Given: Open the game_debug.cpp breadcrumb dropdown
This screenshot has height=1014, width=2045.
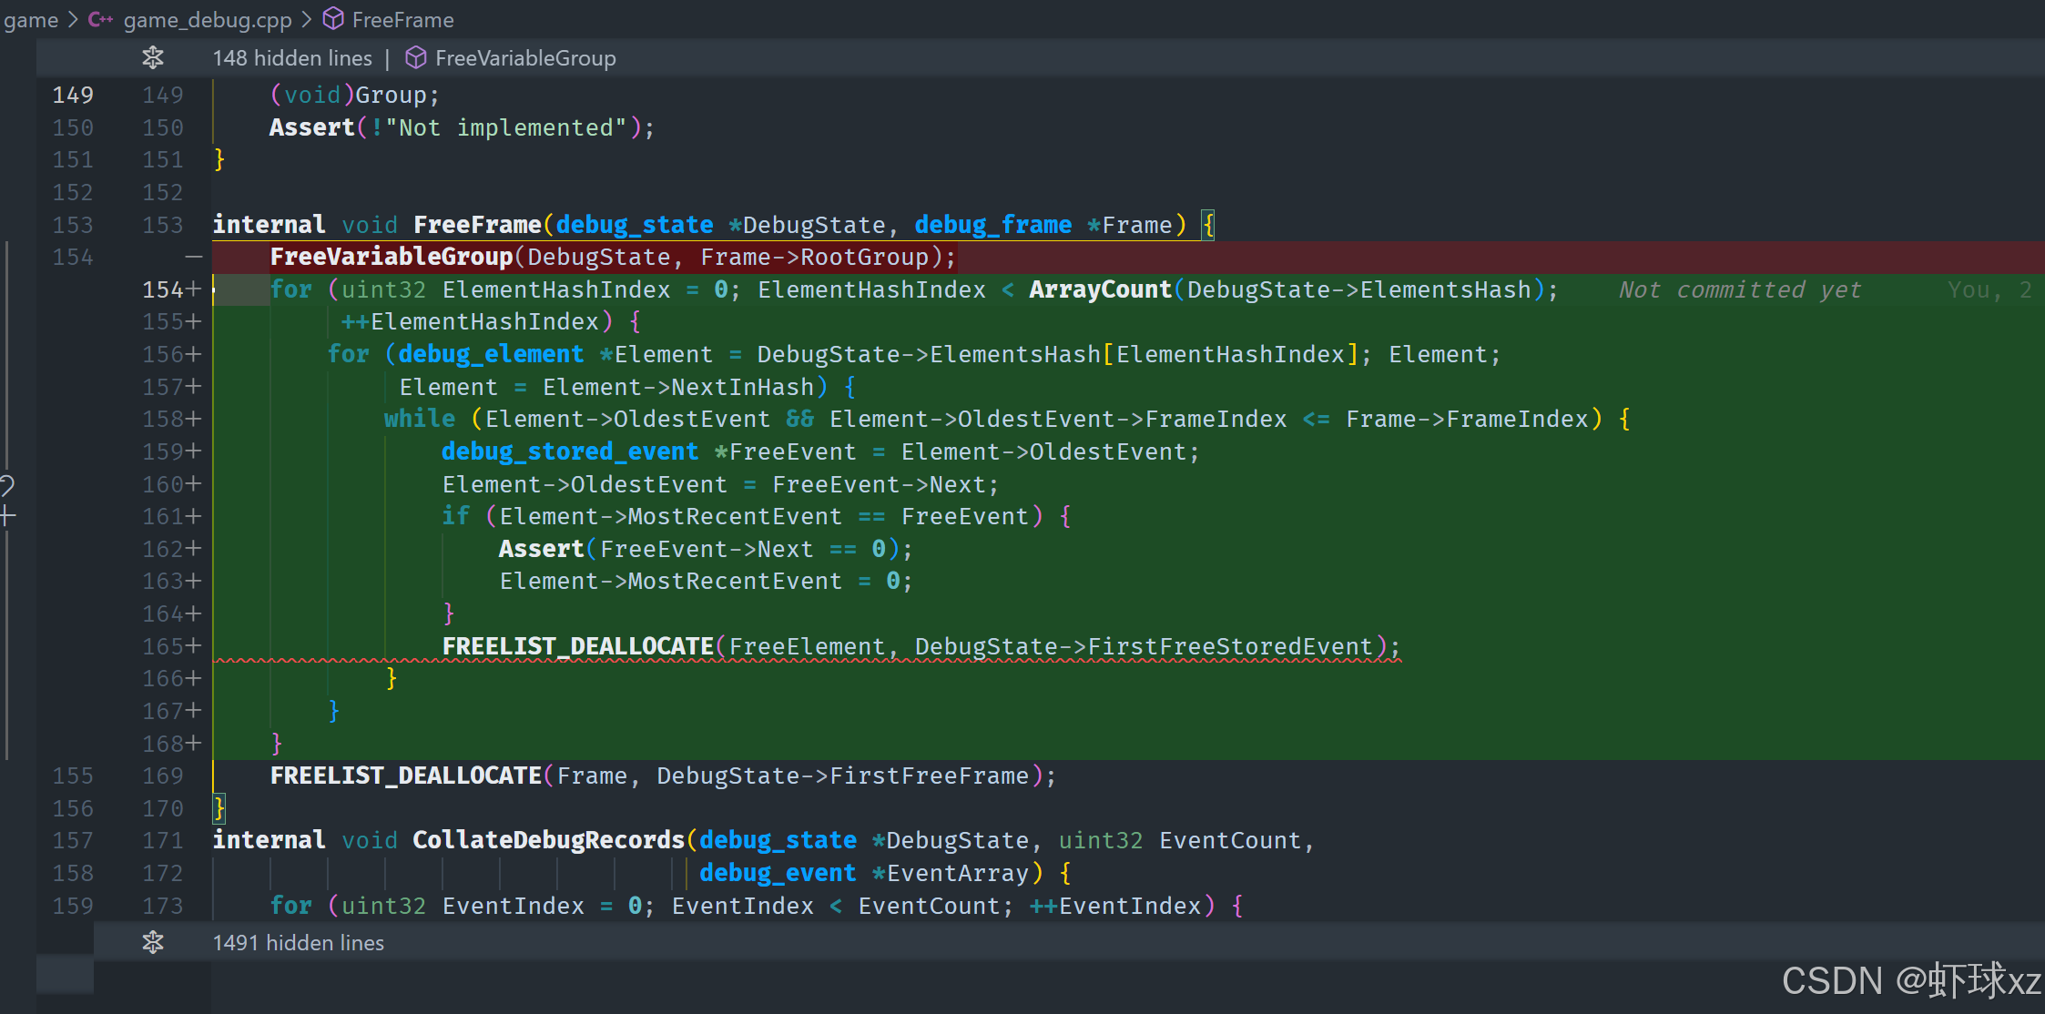Looking at the screenshot, I should click(x=208, y=19).
